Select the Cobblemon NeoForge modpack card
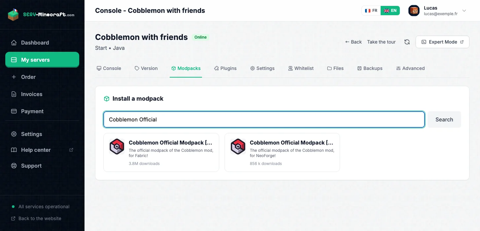Viewport: 480px width, 231px height. pos(282,152)
